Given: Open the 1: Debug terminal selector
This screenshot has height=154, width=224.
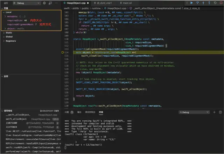Looking at the screenshot, I should (194, 112).
